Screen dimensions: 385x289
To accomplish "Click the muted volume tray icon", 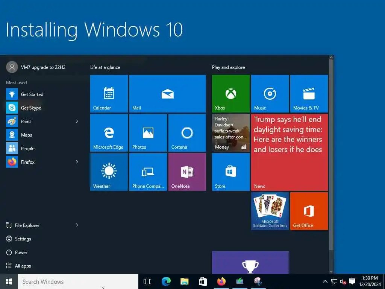I will [x=343, y=281].
